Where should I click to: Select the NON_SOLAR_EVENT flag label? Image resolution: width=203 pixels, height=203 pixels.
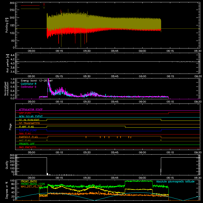coord(31,116)
